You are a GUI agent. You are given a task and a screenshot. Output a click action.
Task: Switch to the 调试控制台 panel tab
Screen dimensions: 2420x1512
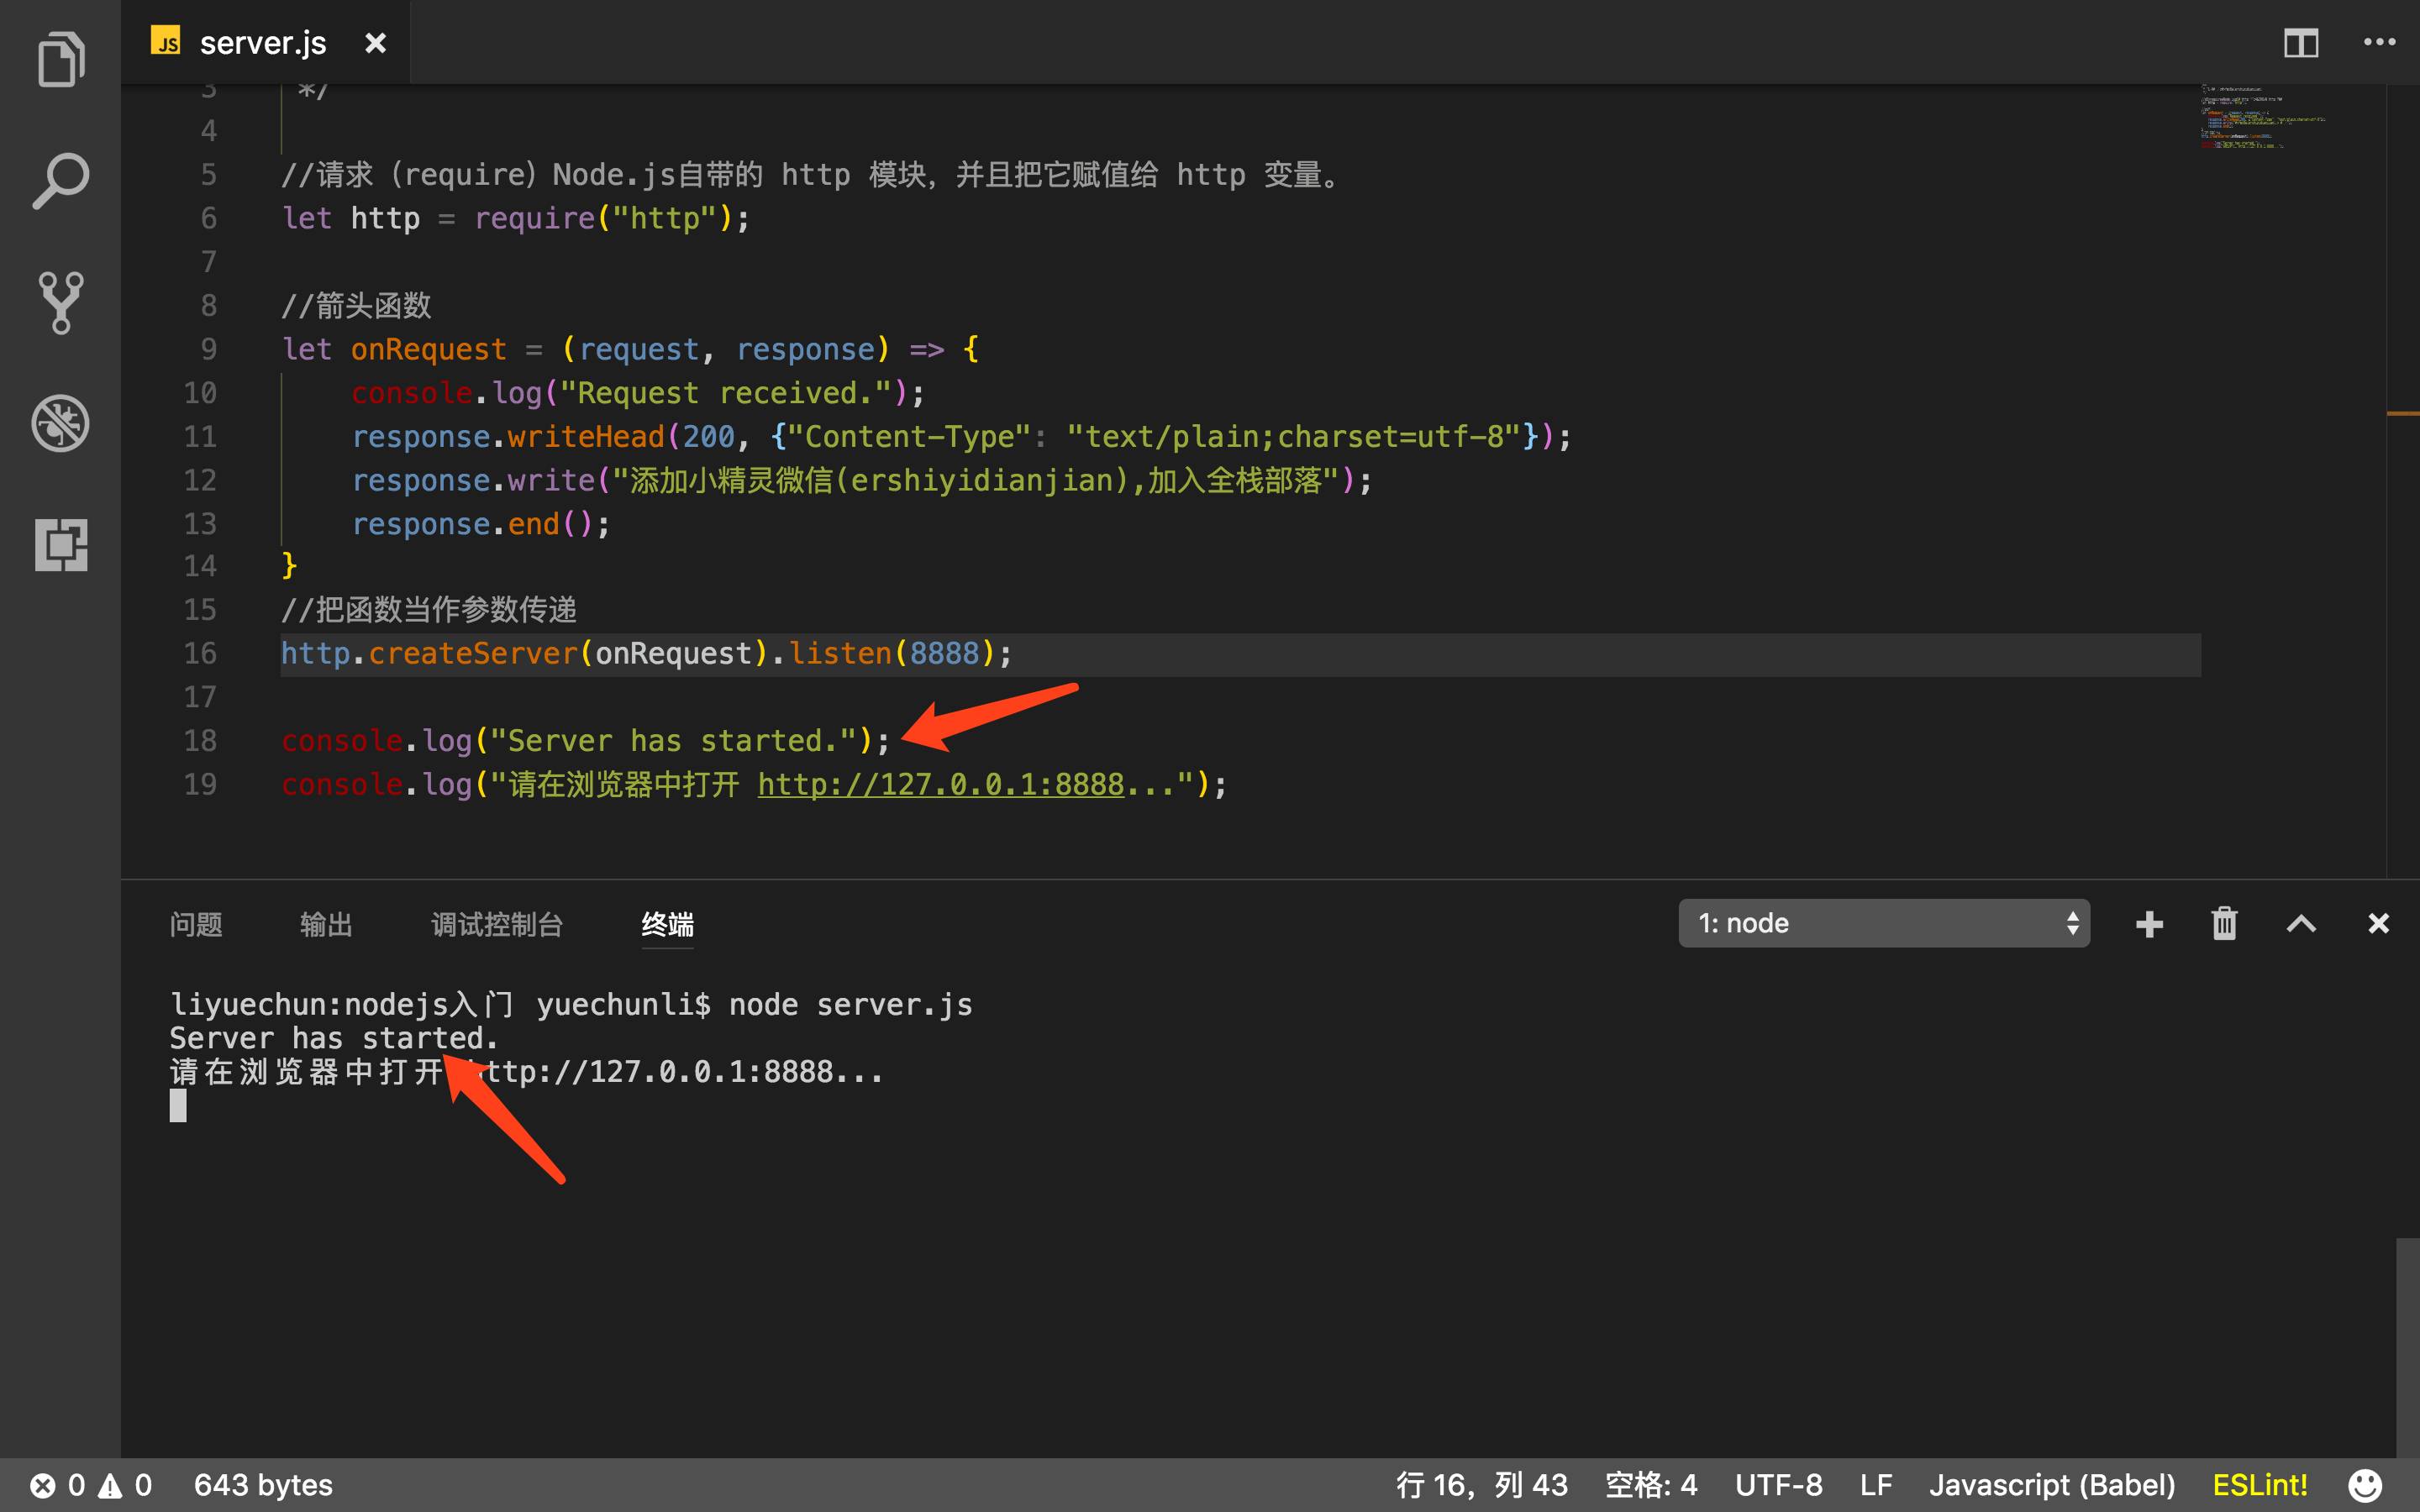coord(497,924)
